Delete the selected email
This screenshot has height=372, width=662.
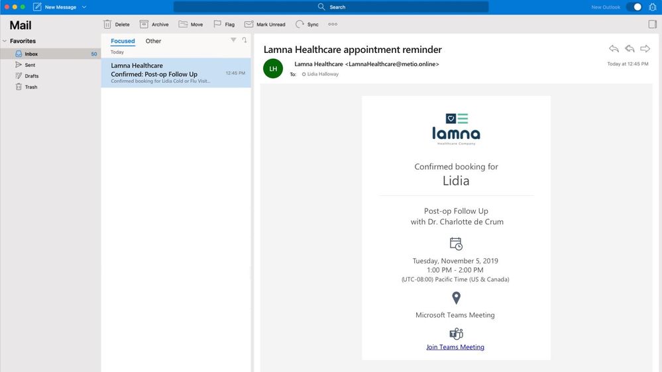point(117,24)
